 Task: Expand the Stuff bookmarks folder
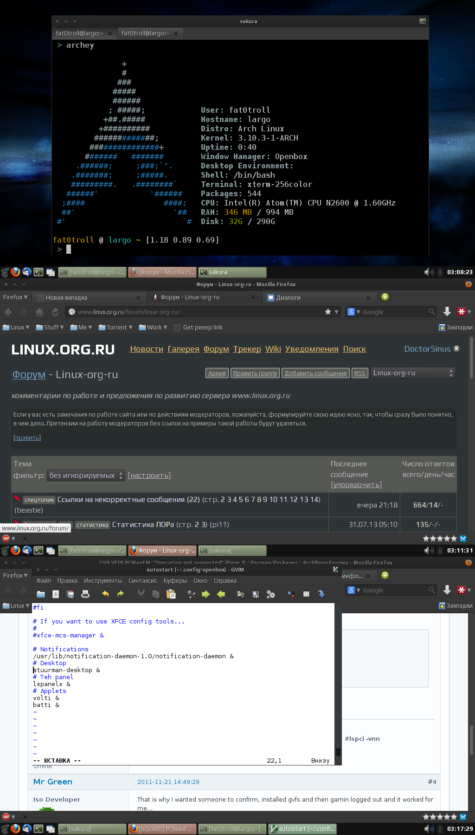[x=50, y=327]
